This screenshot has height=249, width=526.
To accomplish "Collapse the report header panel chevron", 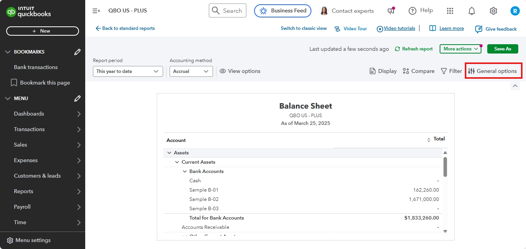I will tap(515, 86).
